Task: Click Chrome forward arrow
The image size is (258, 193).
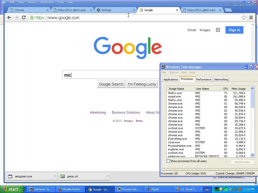Action: 16,18
